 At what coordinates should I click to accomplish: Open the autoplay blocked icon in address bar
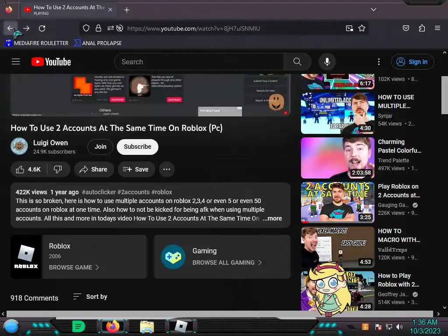point(120,28)
